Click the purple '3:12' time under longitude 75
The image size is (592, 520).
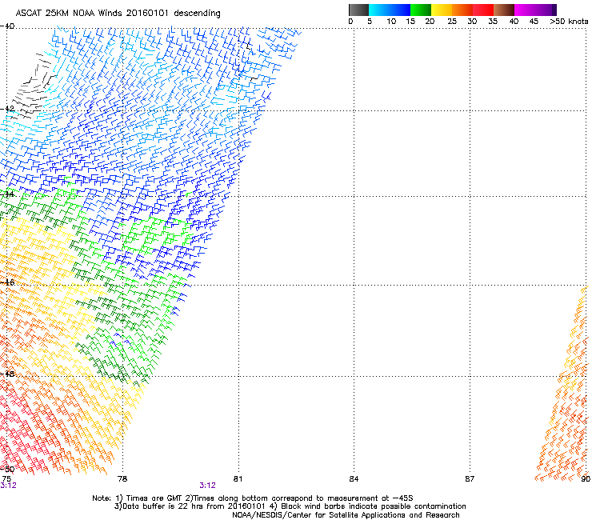point(8,486)
